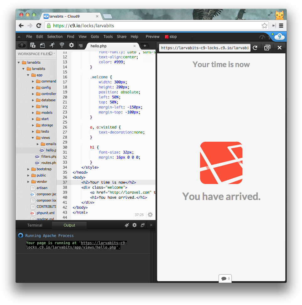The width and height of the screenshot is (302, 305).
Task: Open the storage folder
Action: (45, 125)
